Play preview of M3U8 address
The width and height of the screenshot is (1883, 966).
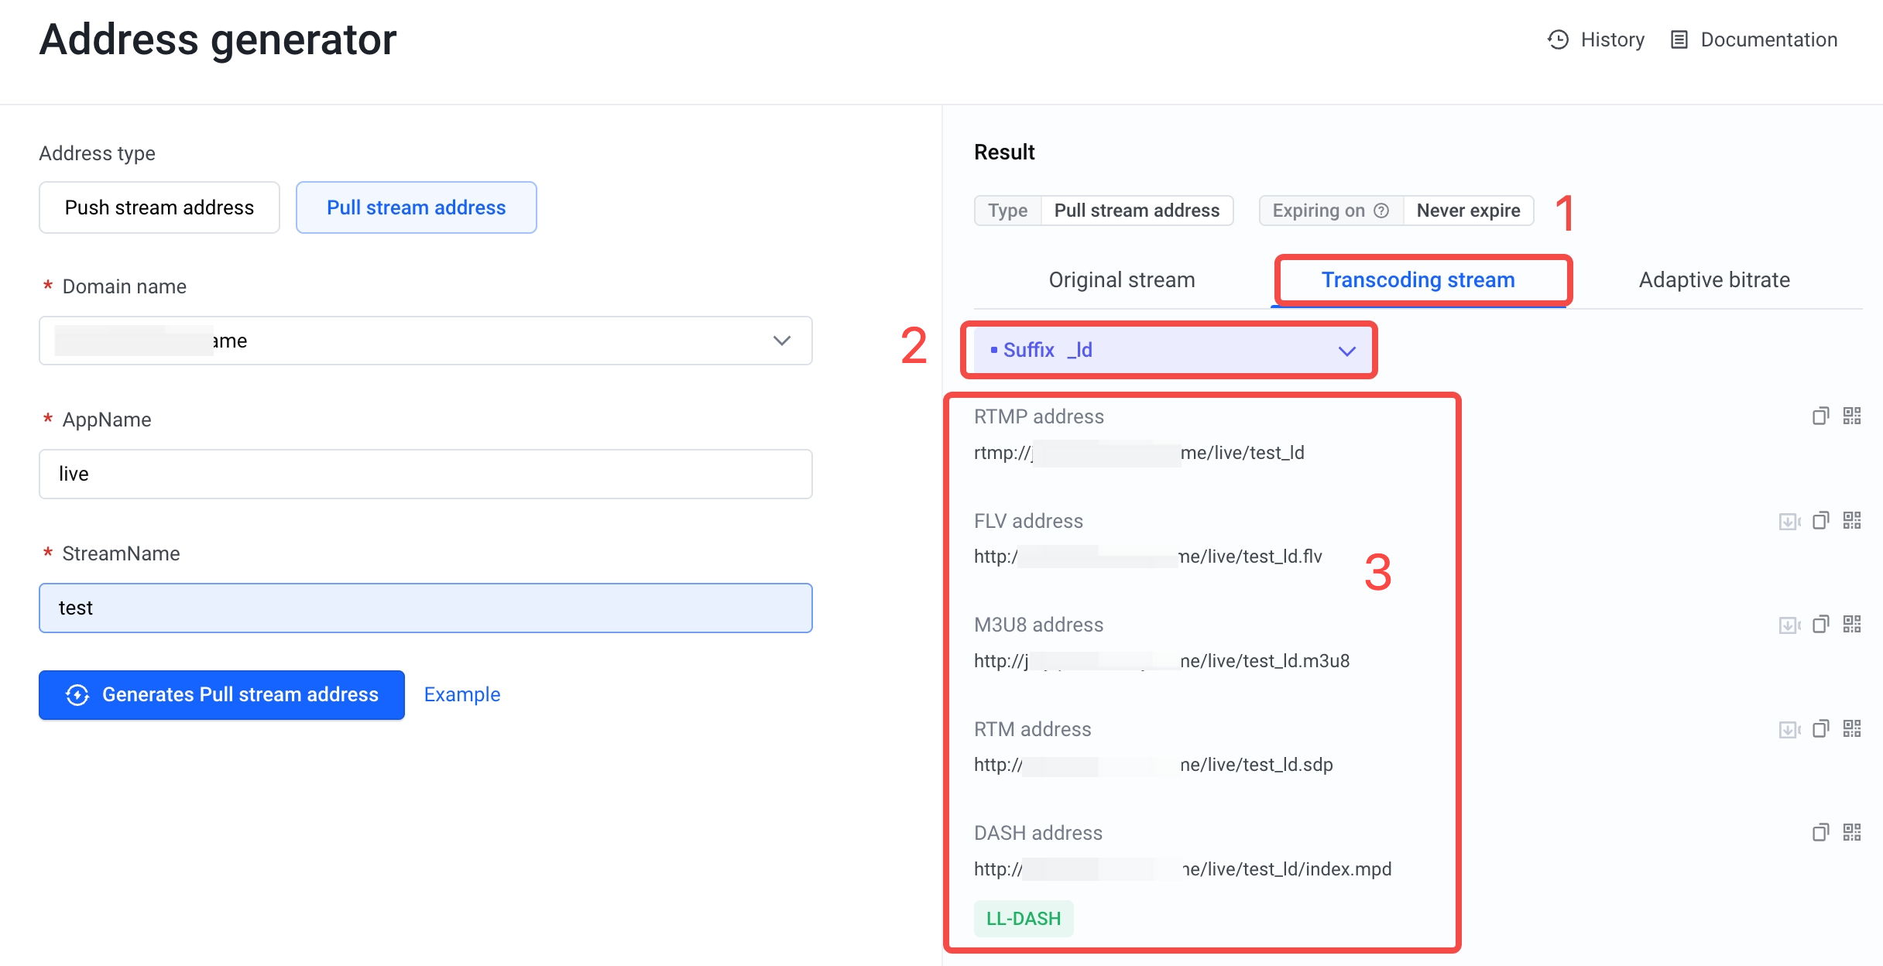coord(1789,625)
